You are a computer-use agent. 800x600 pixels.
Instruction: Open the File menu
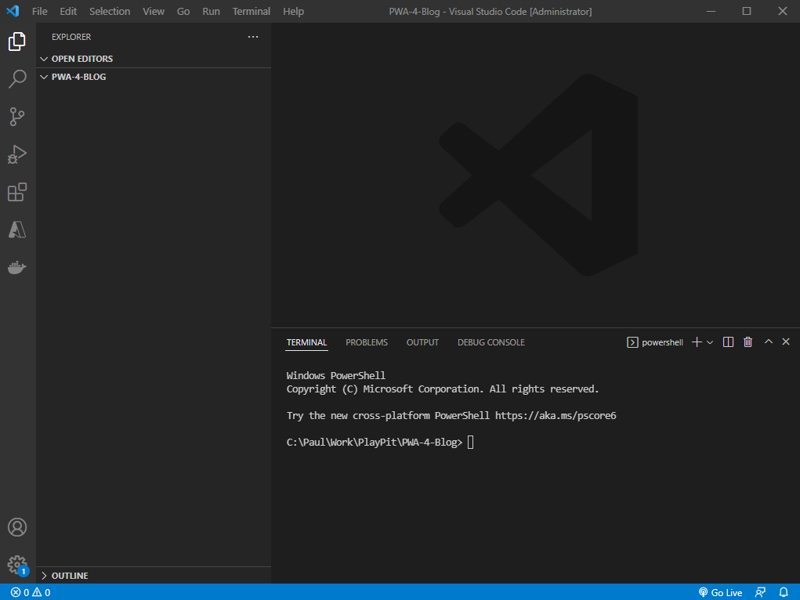click(39, 11)
